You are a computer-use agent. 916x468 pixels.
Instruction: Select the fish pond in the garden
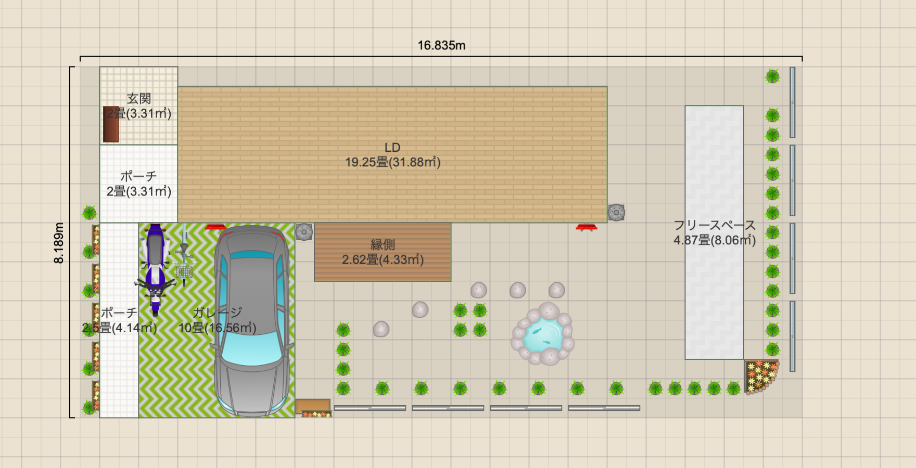point(543,334)
